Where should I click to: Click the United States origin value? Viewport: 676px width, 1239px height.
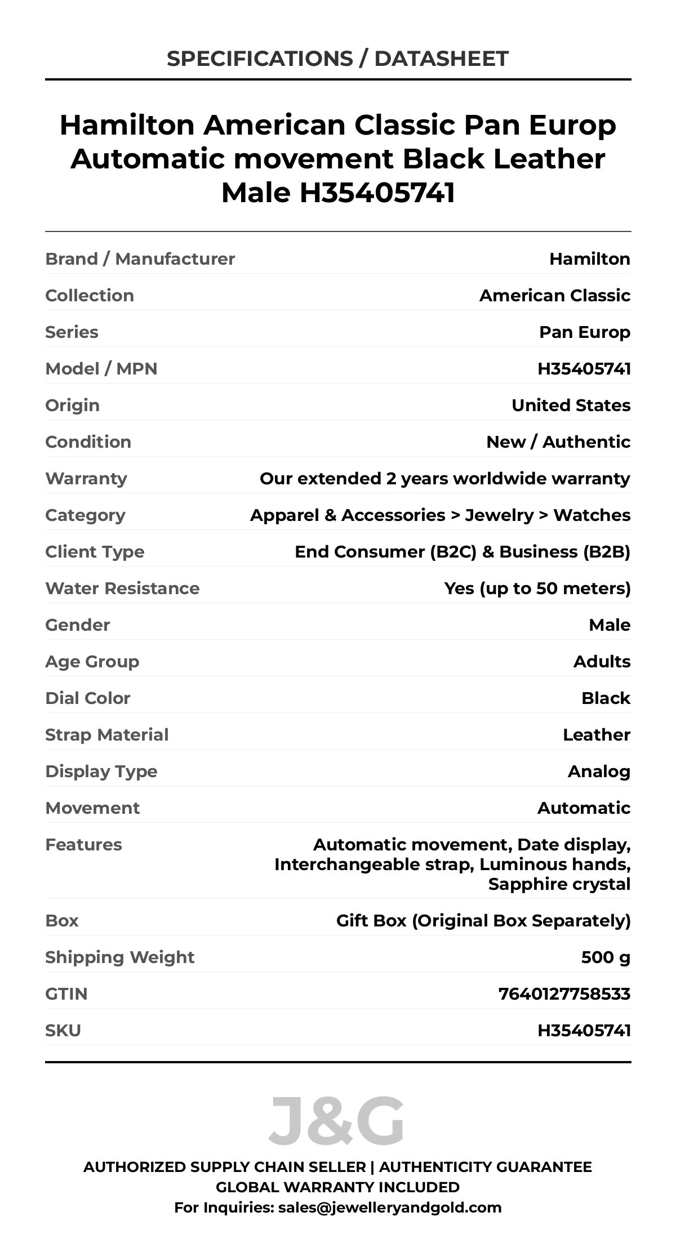click(x=571, y=405)
